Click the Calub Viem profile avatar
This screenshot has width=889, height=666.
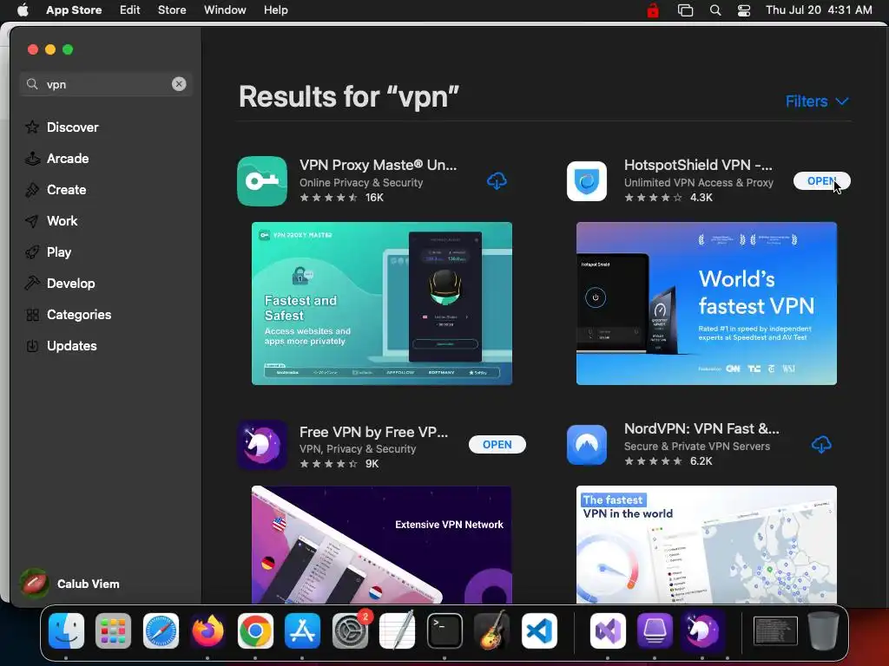(x=34, y=584)
